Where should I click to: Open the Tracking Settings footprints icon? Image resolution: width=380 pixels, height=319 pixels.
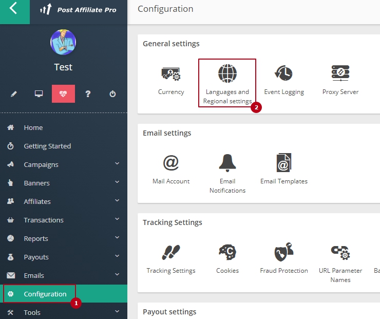[x=171, y=252]
